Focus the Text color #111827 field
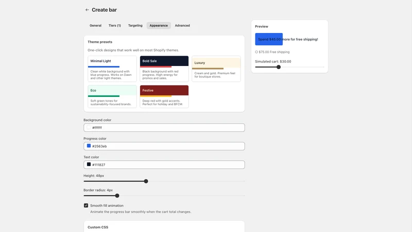412x232 pixels. coord(164,164)
